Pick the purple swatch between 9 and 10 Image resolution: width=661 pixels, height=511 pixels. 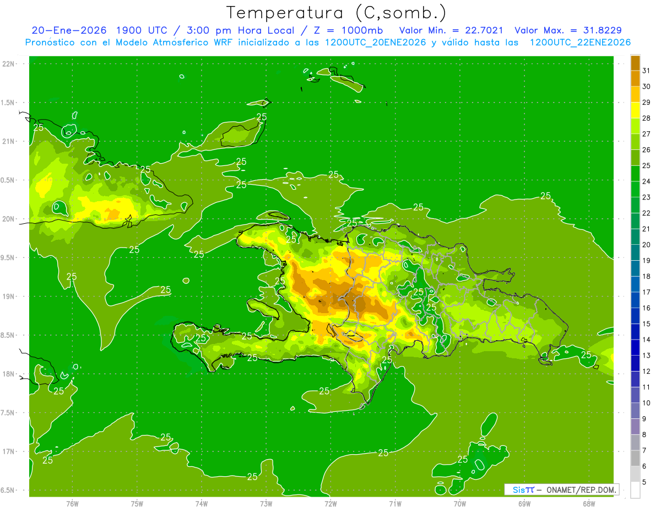[x=635, y=411]
